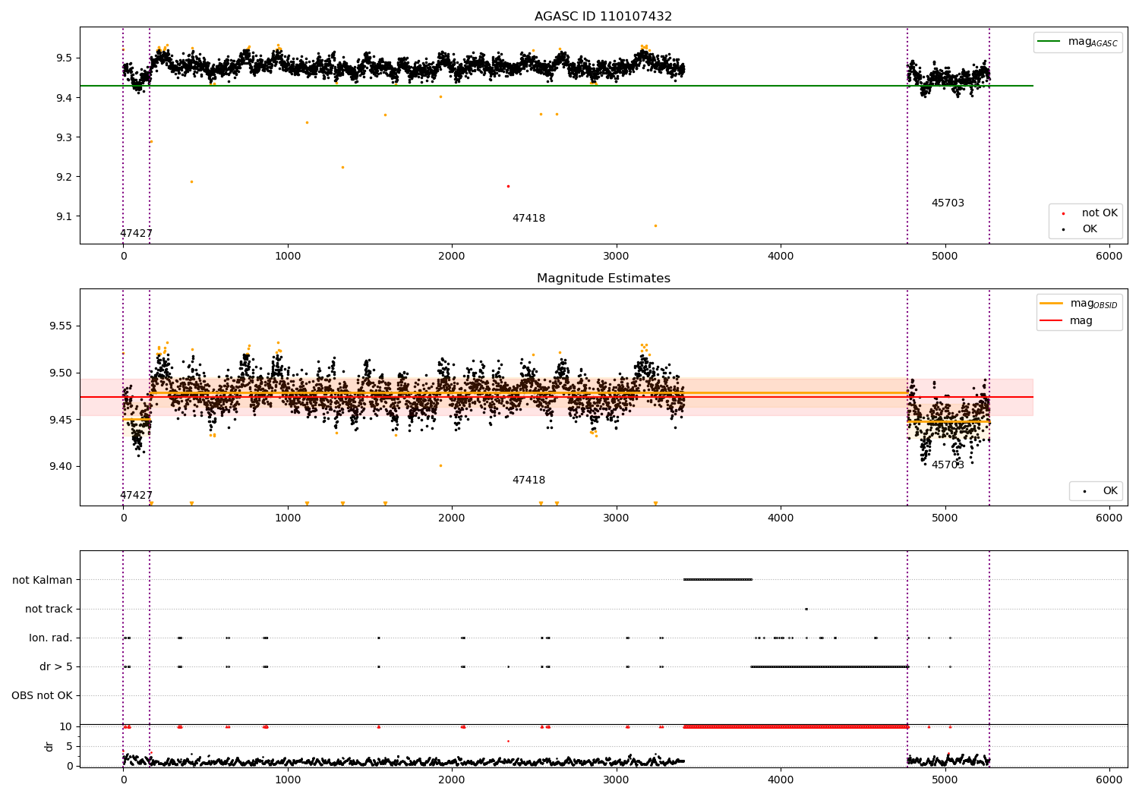1139x797 pixels.
Task: Click y-tick 9.45 on the middle plot
Action: (60, 420)
